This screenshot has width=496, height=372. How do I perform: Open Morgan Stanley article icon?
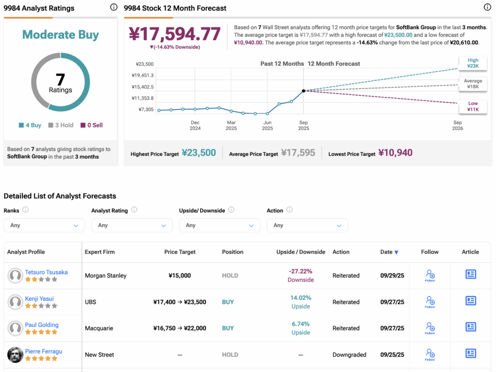pos(470,274)
